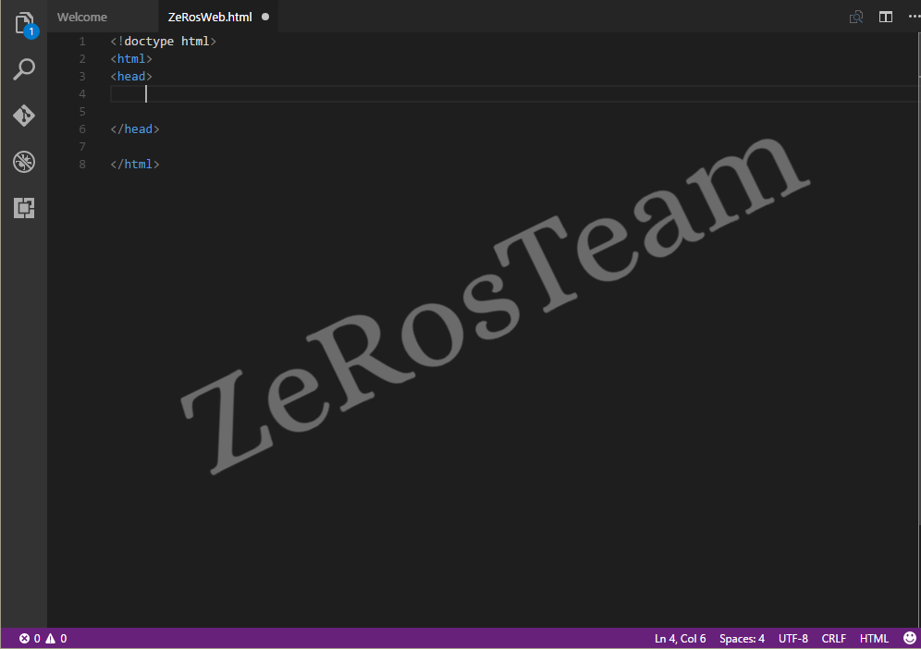Select UTF-8 encoding indicator
Viewport: 921px width, 649px height.
point(793,639)
